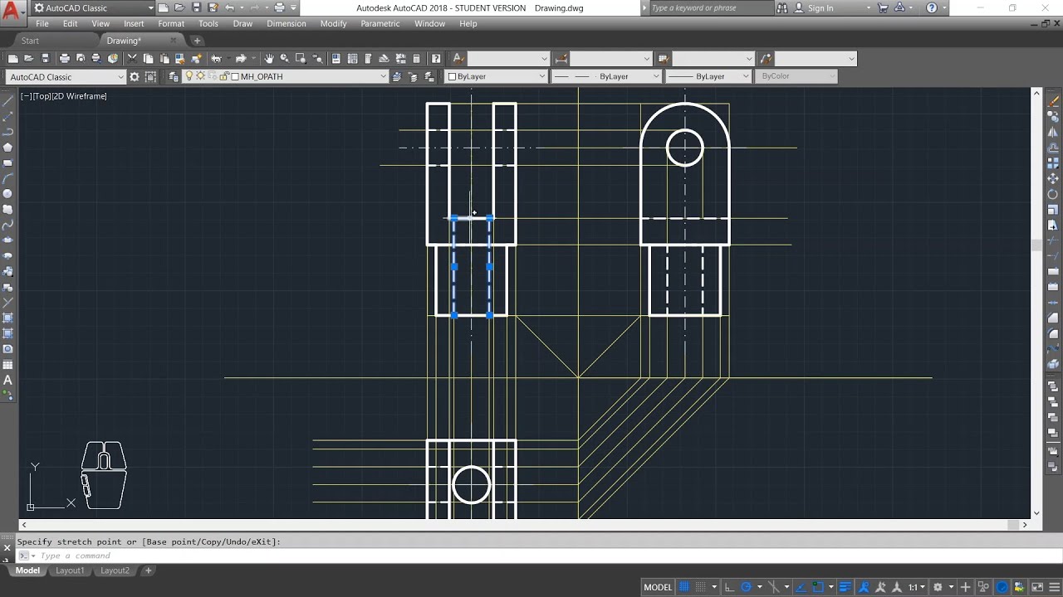The image size is (1063, 597).
Task: Toggle Snap mode in status bar
Action: coord(701,587)
